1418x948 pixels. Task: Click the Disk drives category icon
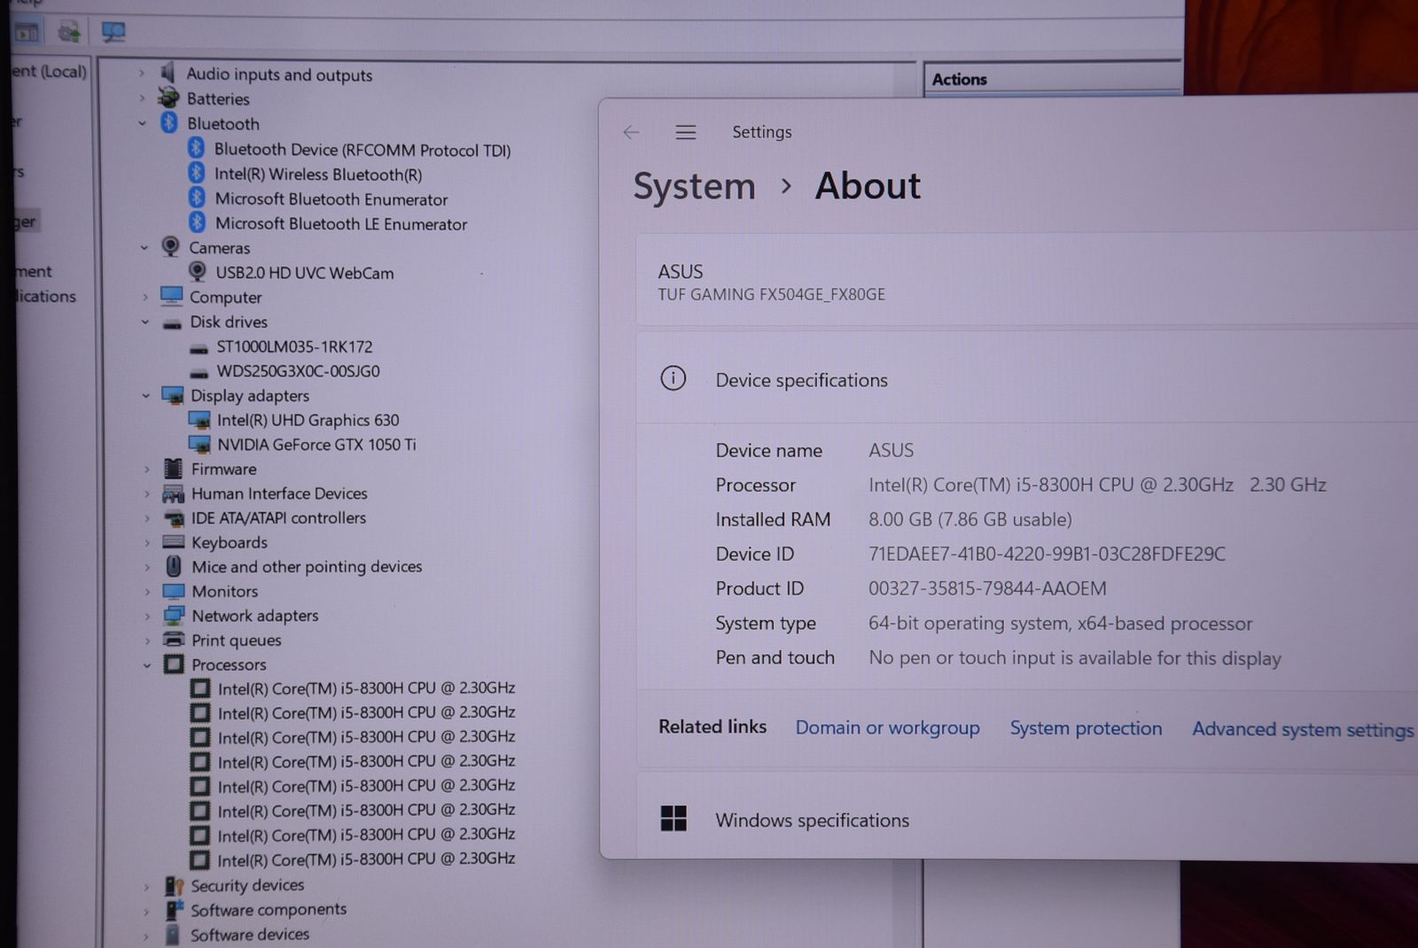click(x=172, y=322)
